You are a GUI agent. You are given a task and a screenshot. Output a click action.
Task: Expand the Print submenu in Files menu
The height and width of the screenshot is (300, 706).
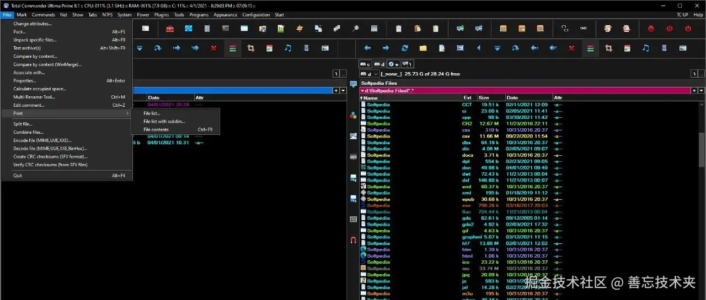[x=66, y=113]
